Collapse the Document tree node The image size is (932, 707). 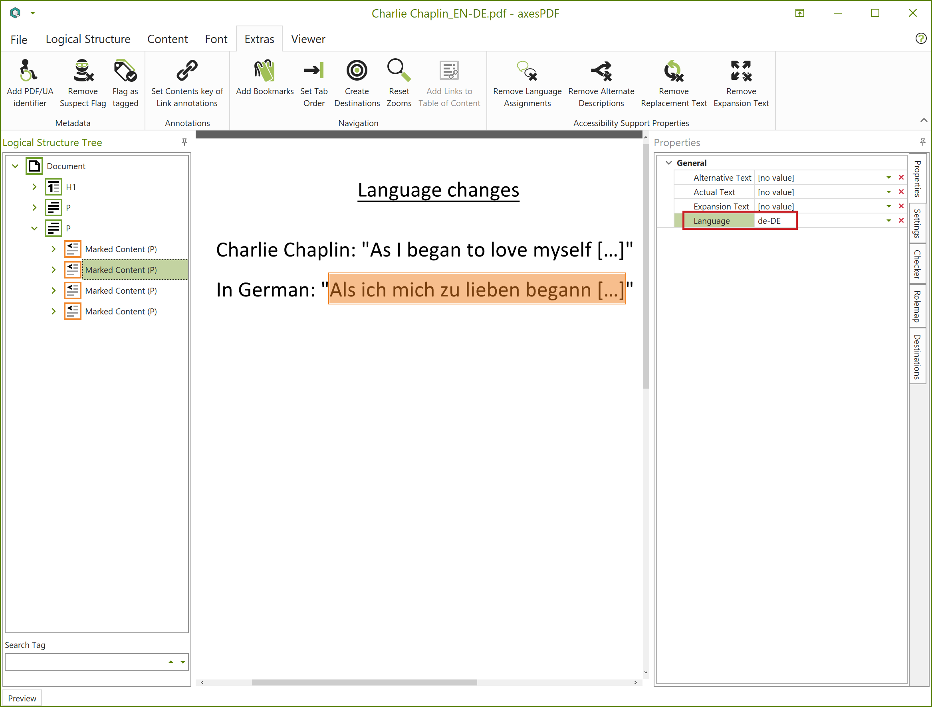click(15, 166)
